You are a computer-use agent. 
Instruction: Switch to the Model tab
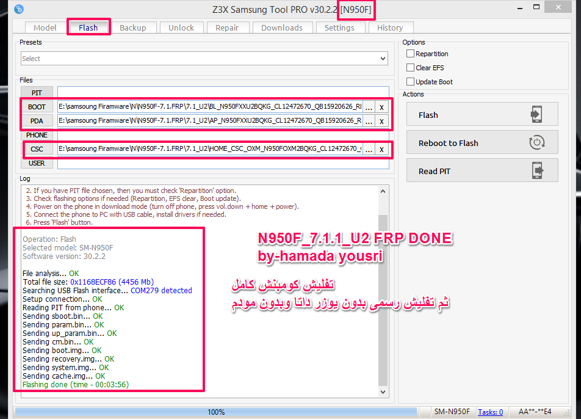tap(45, 28)
